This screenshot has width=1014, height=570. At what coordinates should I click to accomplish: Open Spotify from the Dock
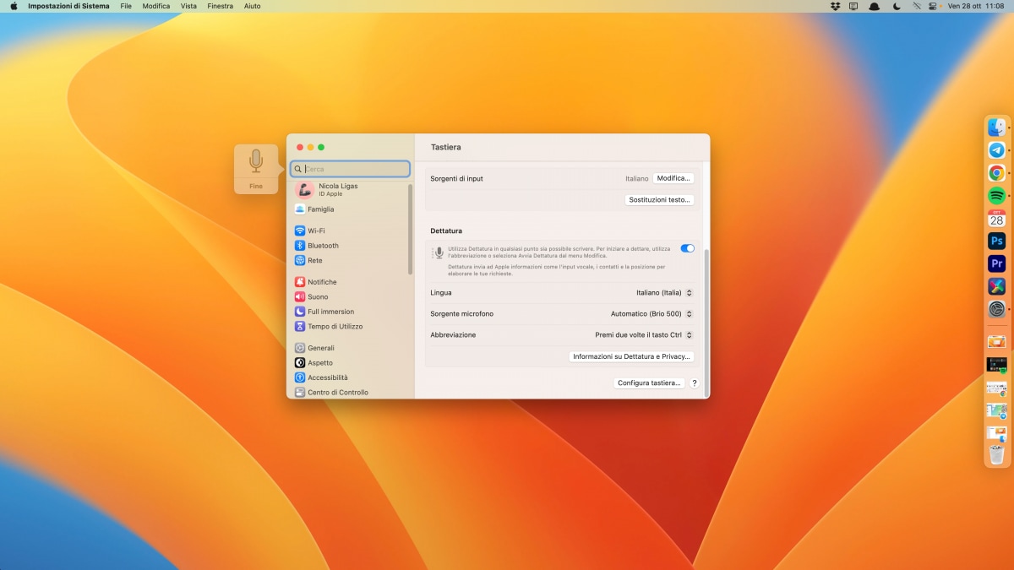(997, 196)
